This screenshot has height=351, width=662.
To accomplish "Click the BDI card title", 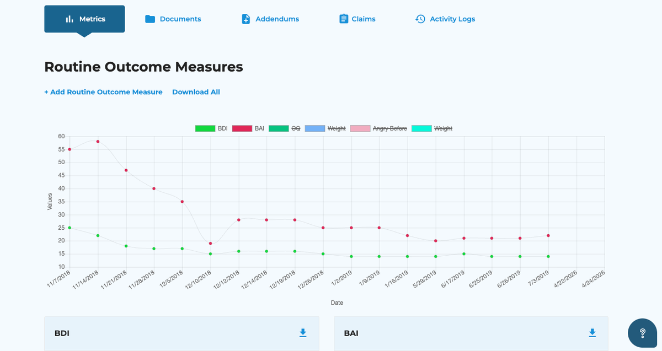I will (x=62, y=333).
